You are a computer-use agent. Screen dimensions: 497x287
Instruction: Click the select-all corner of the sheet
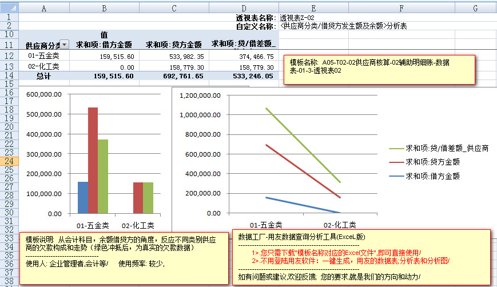[9, 8]
